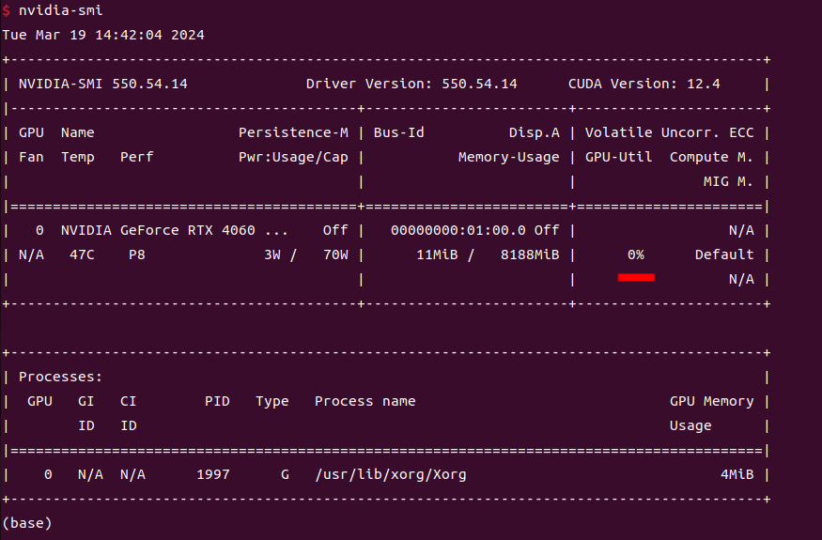Select the timestamp Tue Mar 19 14:42:04 2024

point(103,35)
